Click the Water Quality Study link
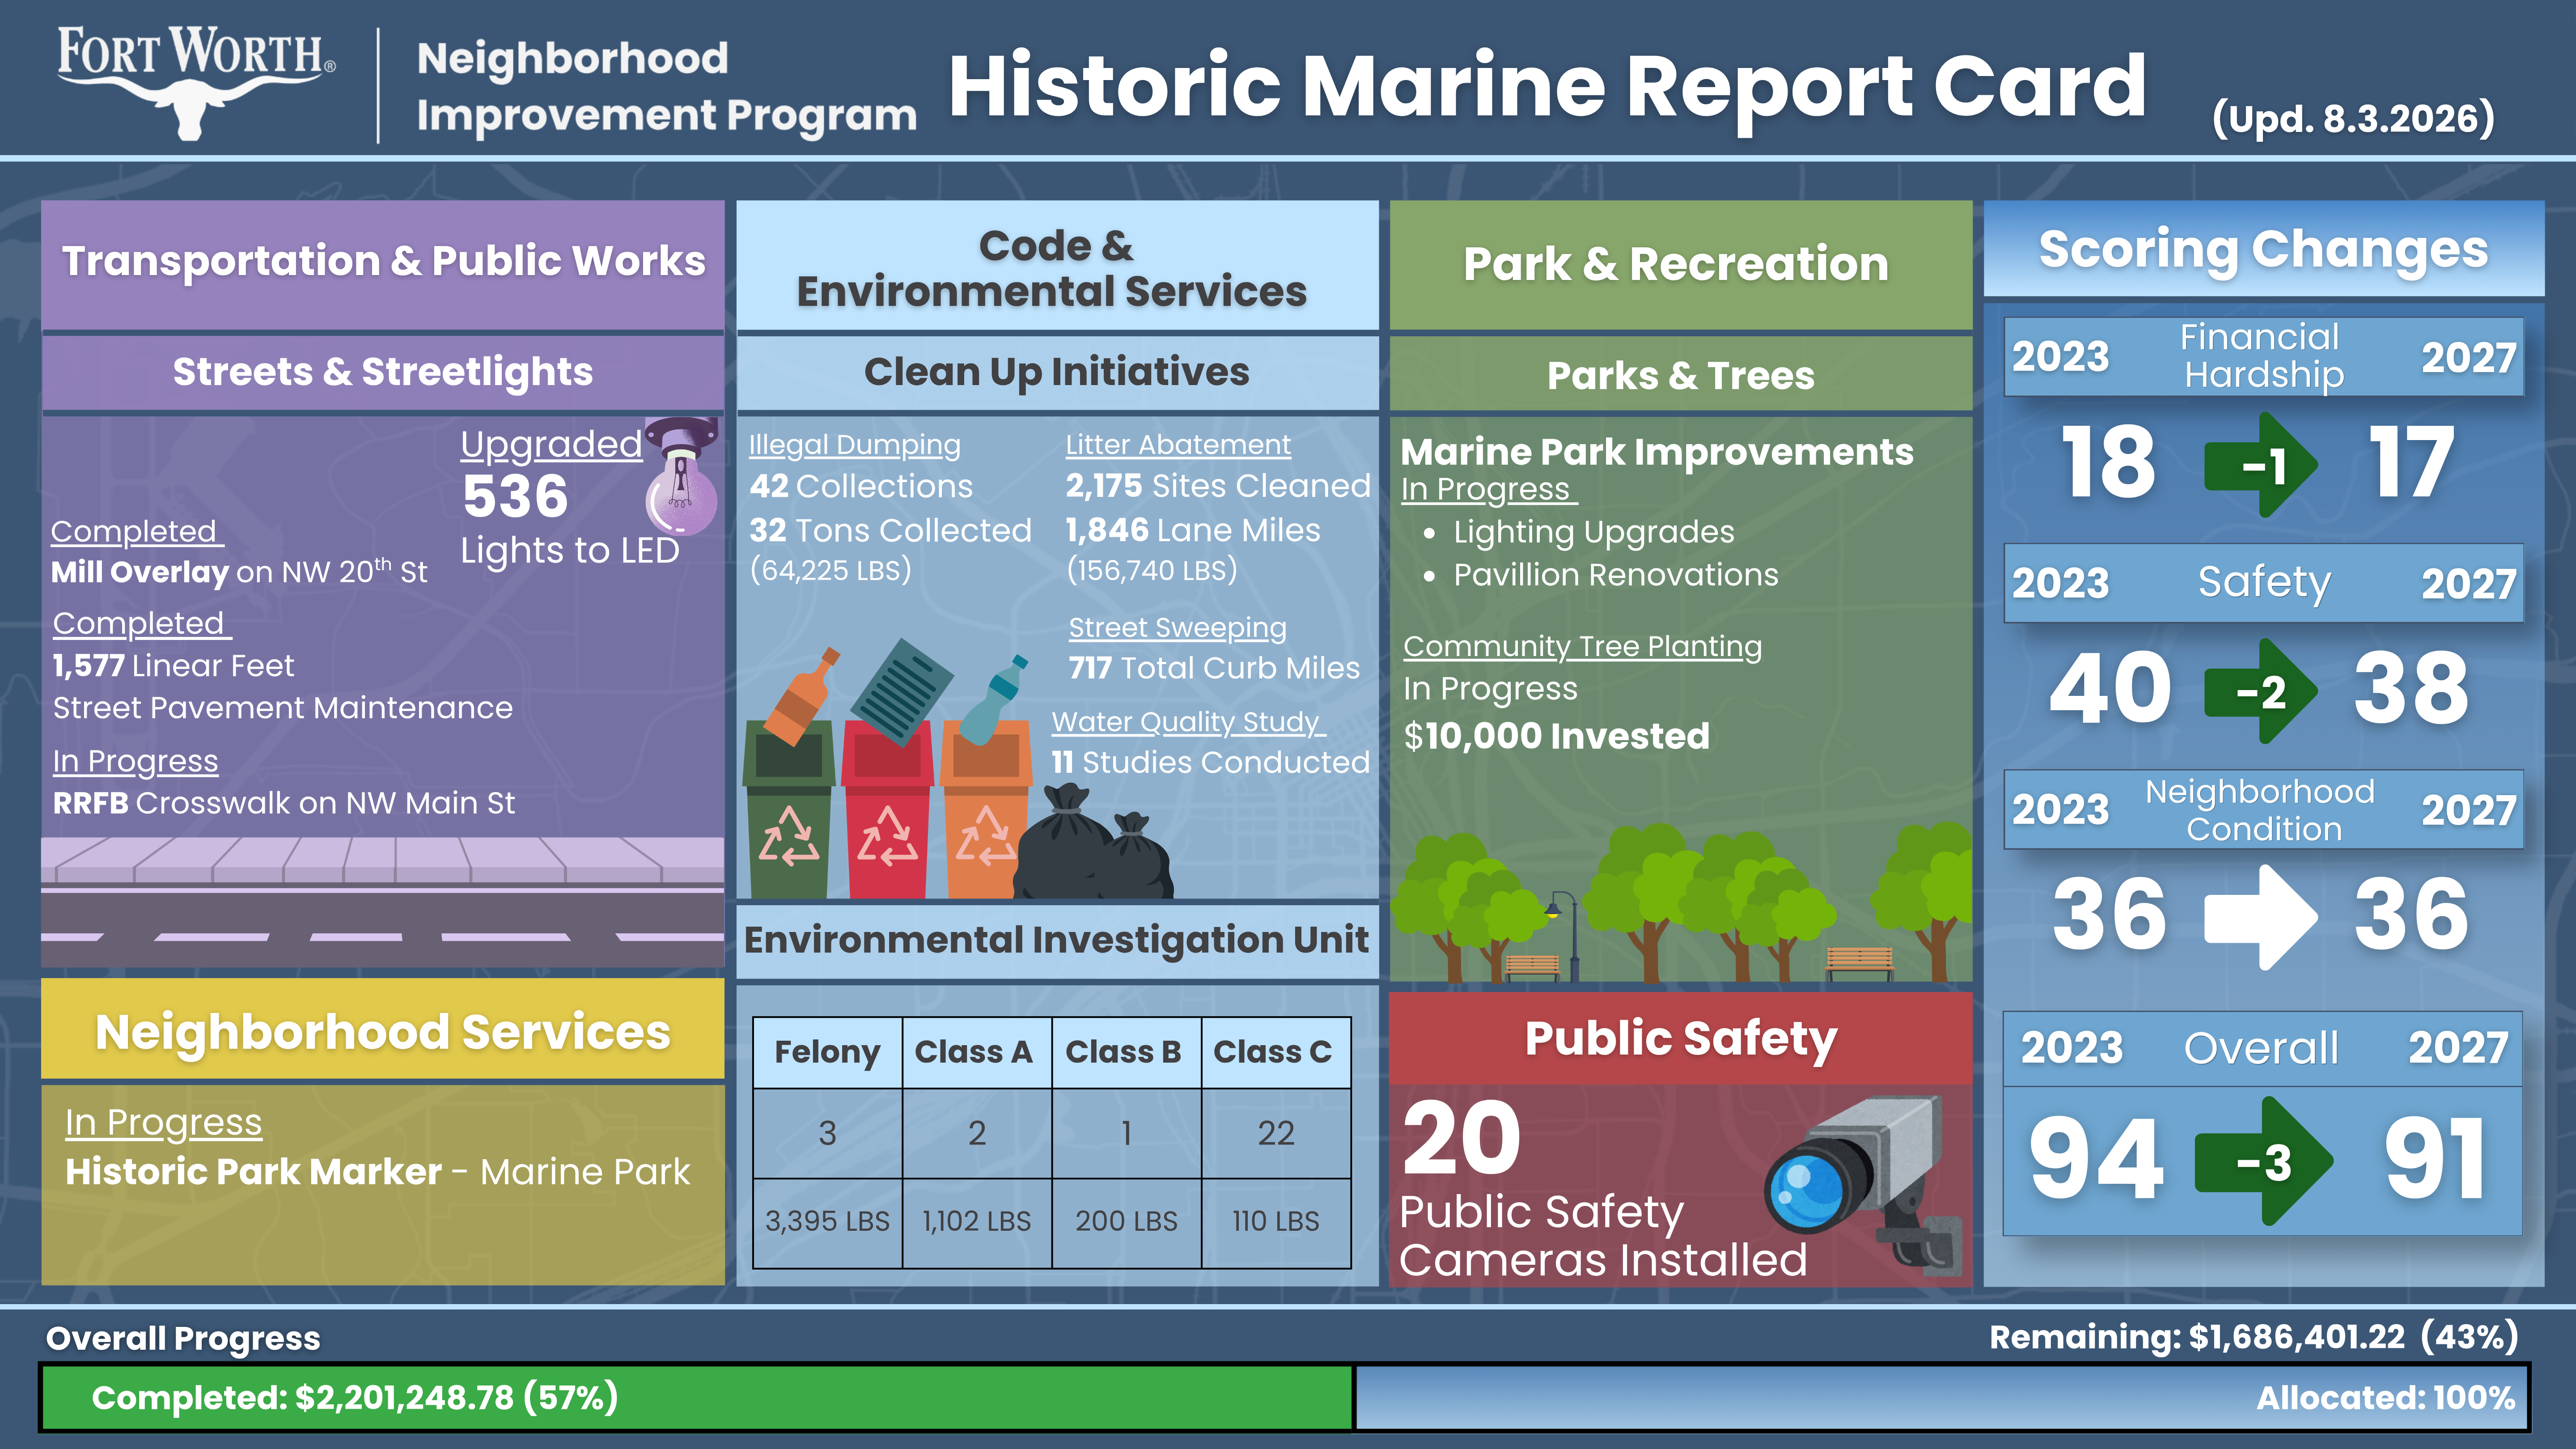Screen dimensions: 2576x1449 coord(1188,722)
